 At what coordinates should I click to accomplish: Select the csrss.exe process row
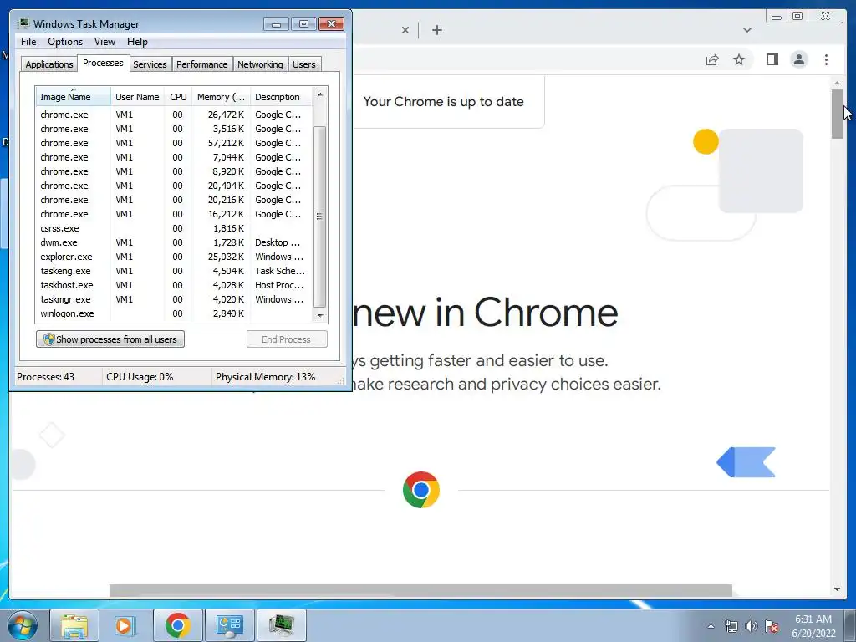174,228
